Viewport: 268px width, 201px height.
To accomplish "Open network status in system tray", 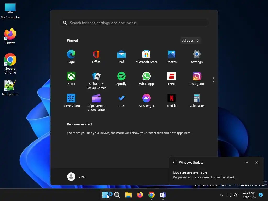I will point(230,195).
